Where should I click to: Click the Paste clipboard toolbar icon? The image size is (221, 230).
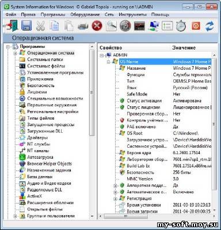[68, 26]
